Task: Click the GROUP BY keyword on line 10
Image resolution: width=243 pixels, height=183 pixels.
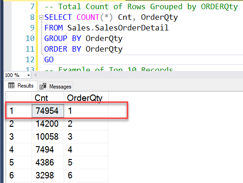Action: coord(63,38)
